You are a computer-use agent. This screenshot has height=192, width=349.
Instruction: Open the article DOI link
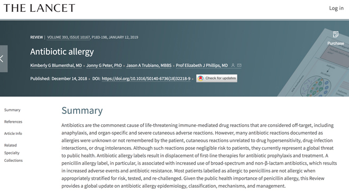pos(146,79)
